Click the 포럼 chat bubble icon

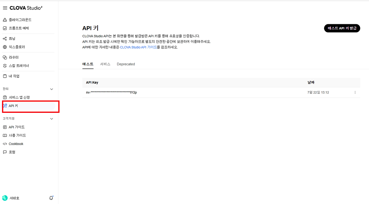(x=5, y=152)
